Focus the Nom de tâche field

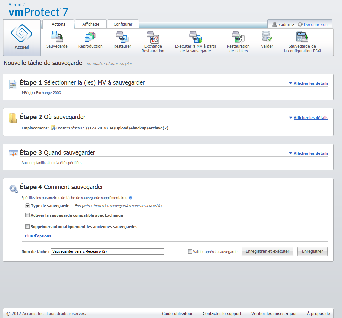[x=107, y=251]
